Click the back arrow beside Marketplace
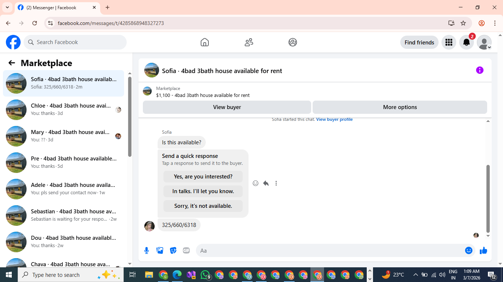Screen dimensions: 503x282 tap(12, 63)
